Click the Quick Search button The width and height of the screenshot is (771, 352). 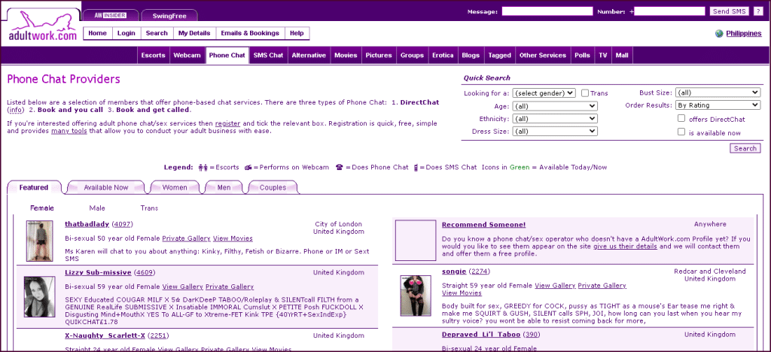pyautogui.click(x=745, y=148)
